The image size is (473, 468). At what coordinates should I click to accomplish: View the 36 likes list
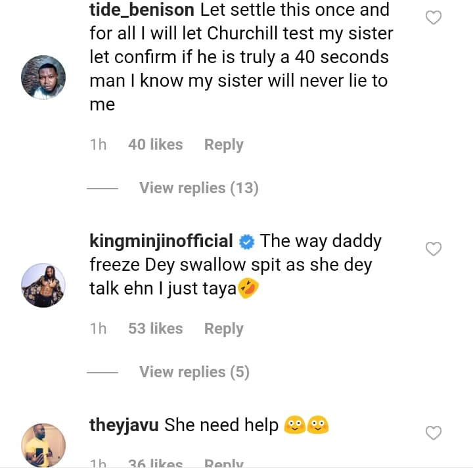pyautogui.click(x=155, y=463)
